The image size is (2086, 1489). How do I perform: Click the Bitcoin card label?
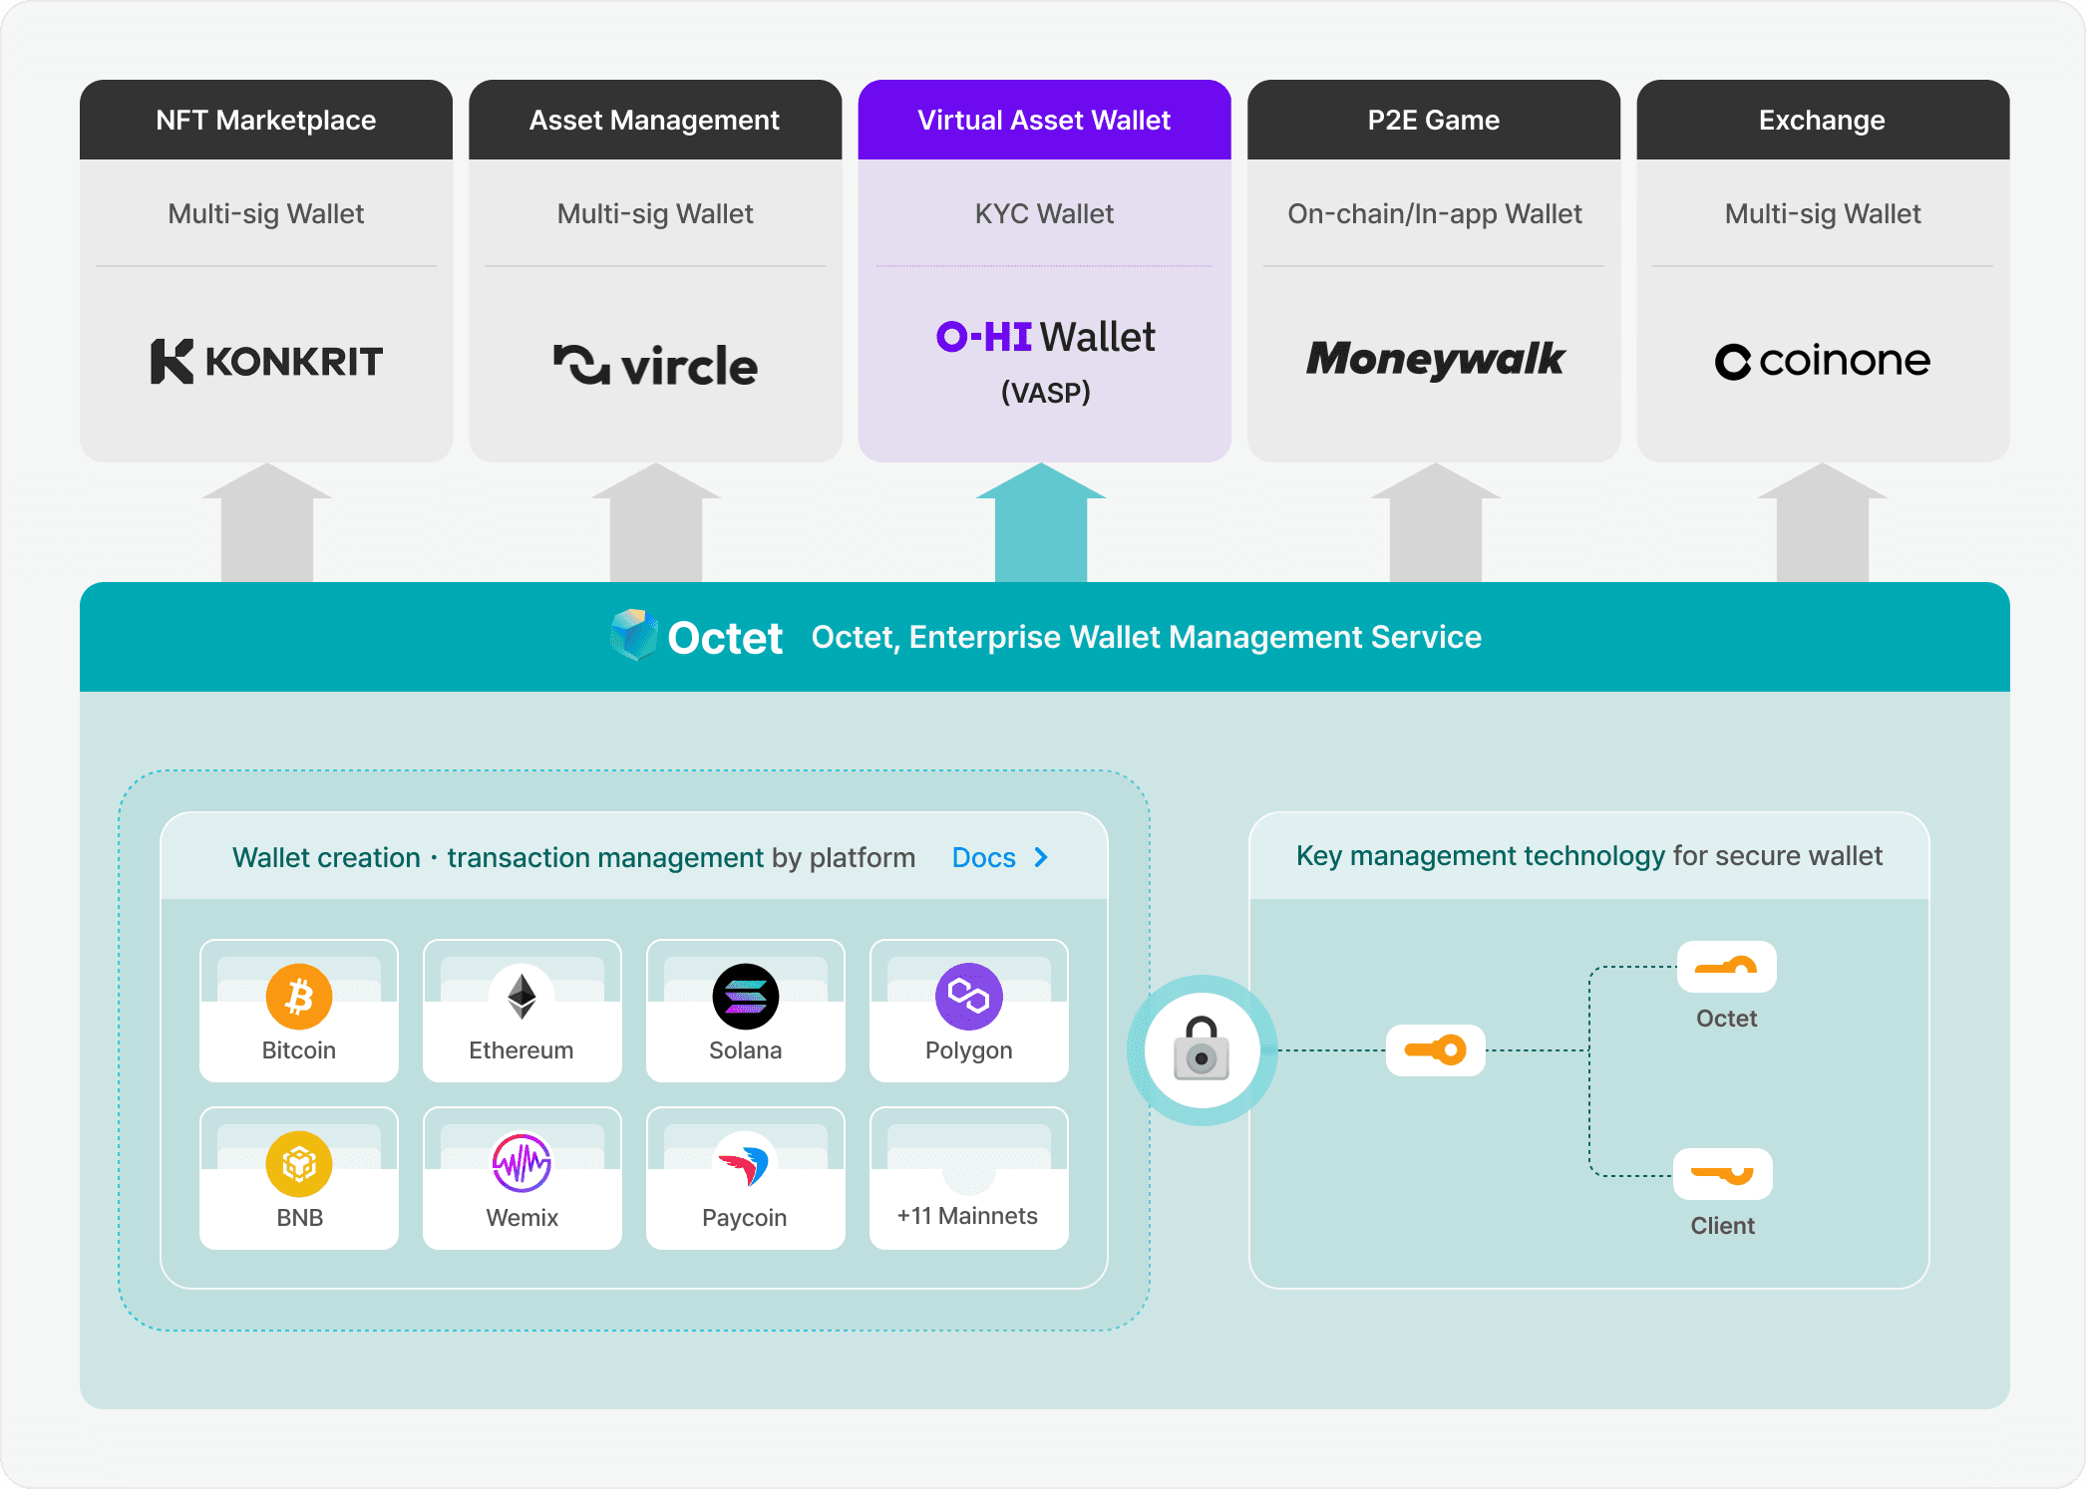coord(299,1050)
